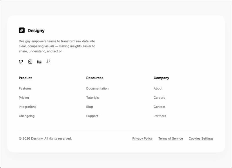The image size is (232, 168).
Task: Click the Product column heading
Action: (25, 78)
